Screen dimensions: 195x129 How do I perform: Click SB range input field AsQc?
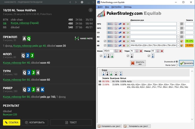(x=153, y=41)
